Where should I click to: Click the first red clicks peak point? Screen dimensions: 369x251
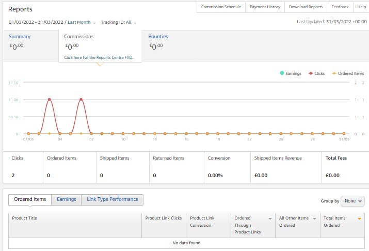coord(49,100)
